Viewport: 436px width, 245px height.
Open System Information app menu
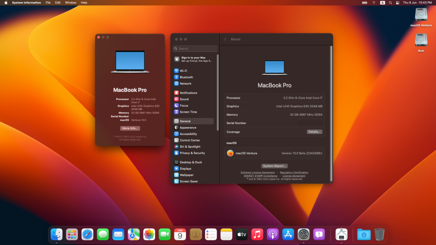click(27, 3)
